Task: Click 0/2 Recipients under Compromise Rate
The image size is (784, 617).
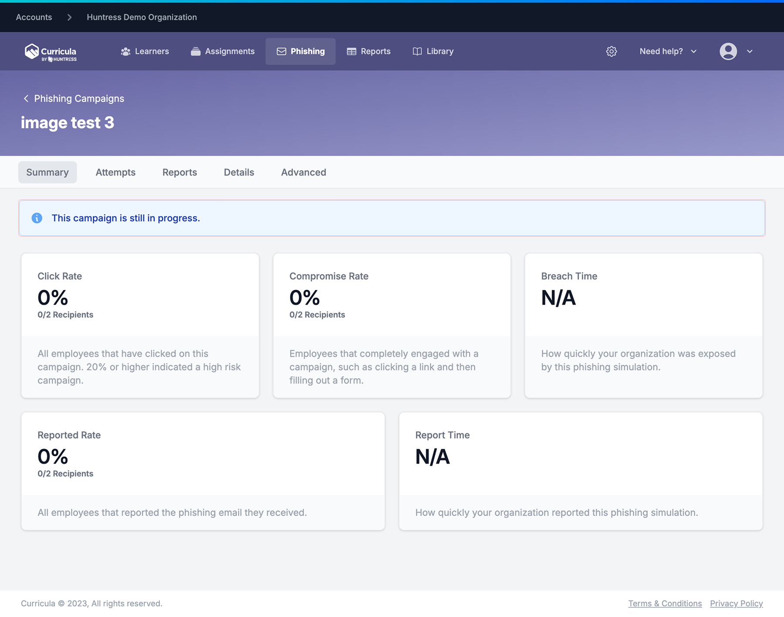Action: point(317,315)
